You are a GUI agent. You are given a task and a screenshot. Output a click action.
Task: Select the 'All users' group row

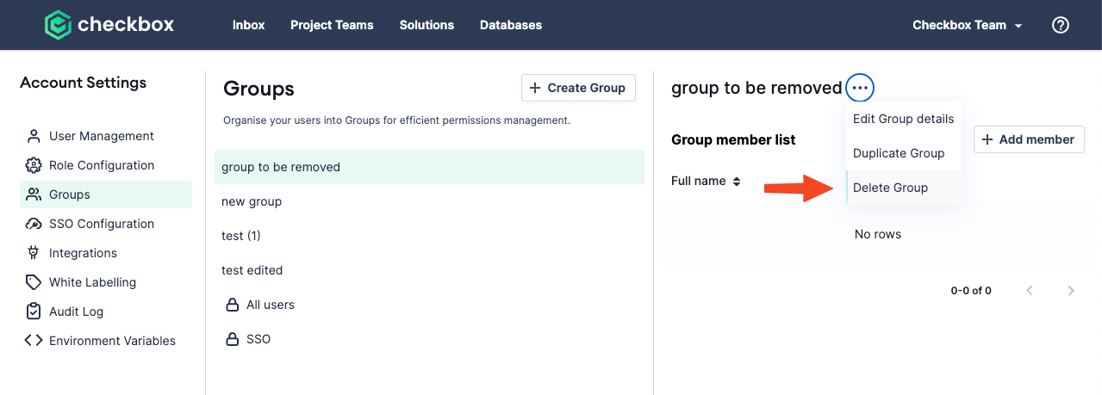coord(429,305)
